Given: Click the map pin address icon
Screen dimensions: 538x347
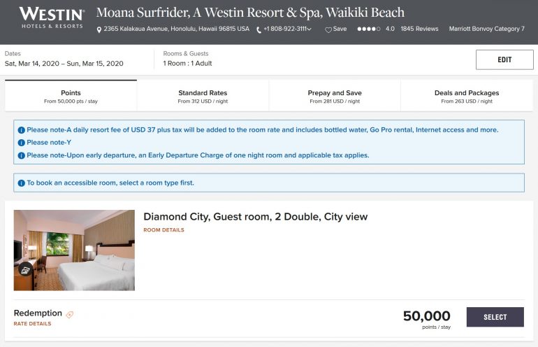Looking at the screenshot, I should coord(99,29).
